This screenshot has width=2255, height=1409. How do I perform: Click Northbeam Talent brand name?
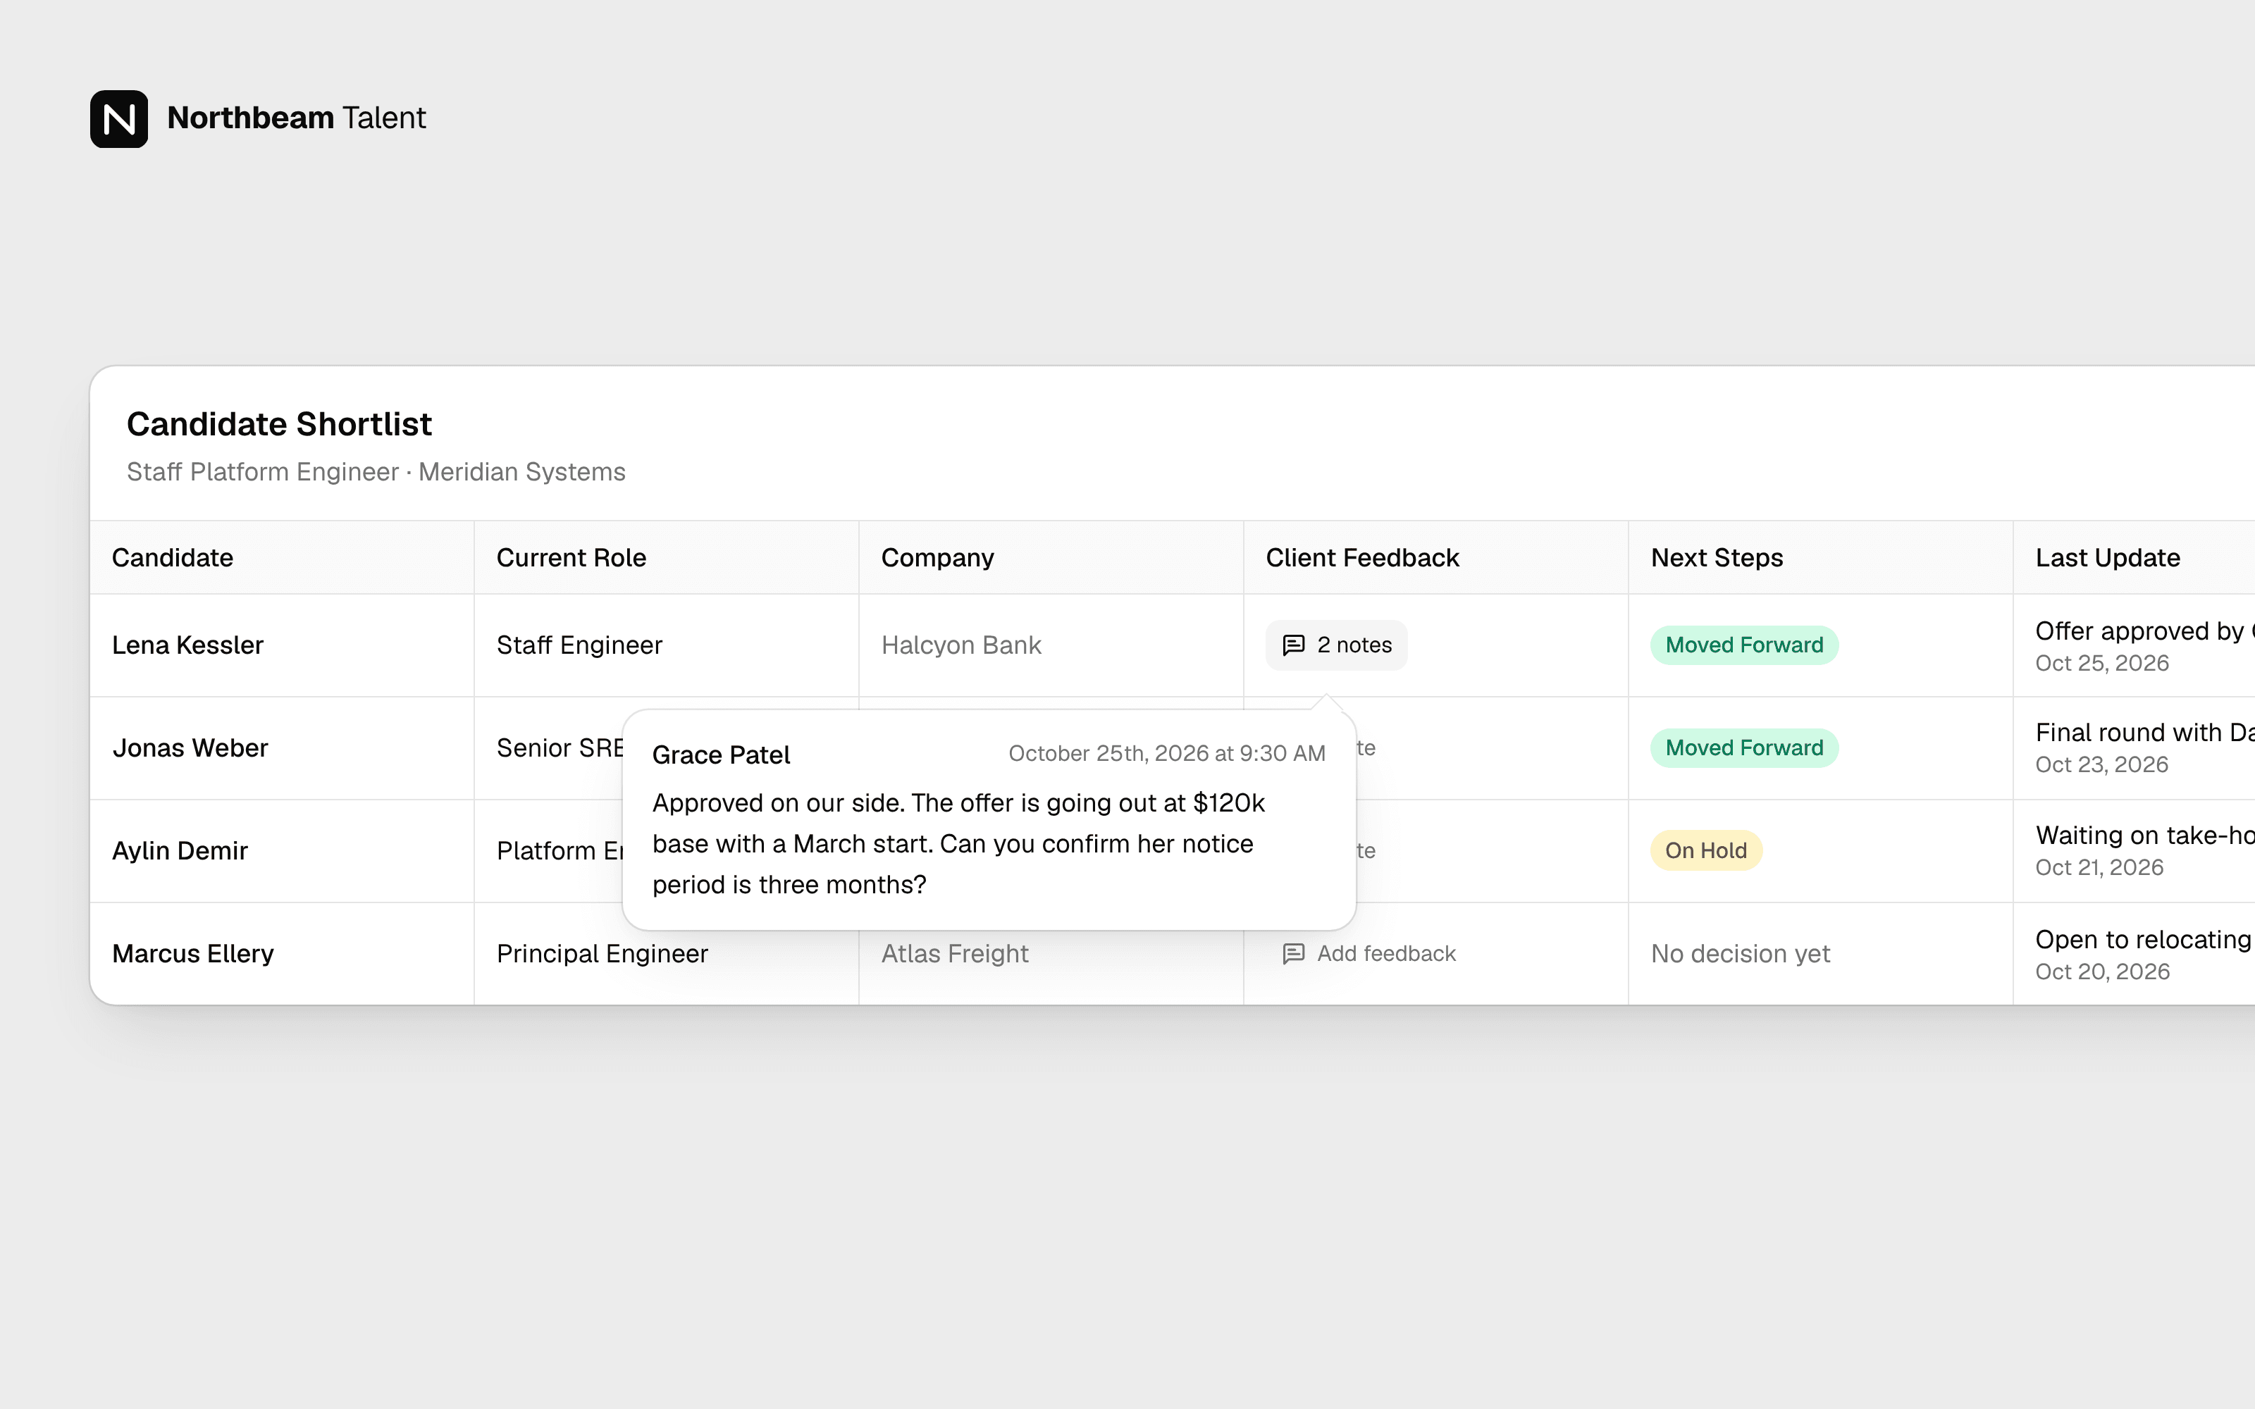[x=296, y=118]
